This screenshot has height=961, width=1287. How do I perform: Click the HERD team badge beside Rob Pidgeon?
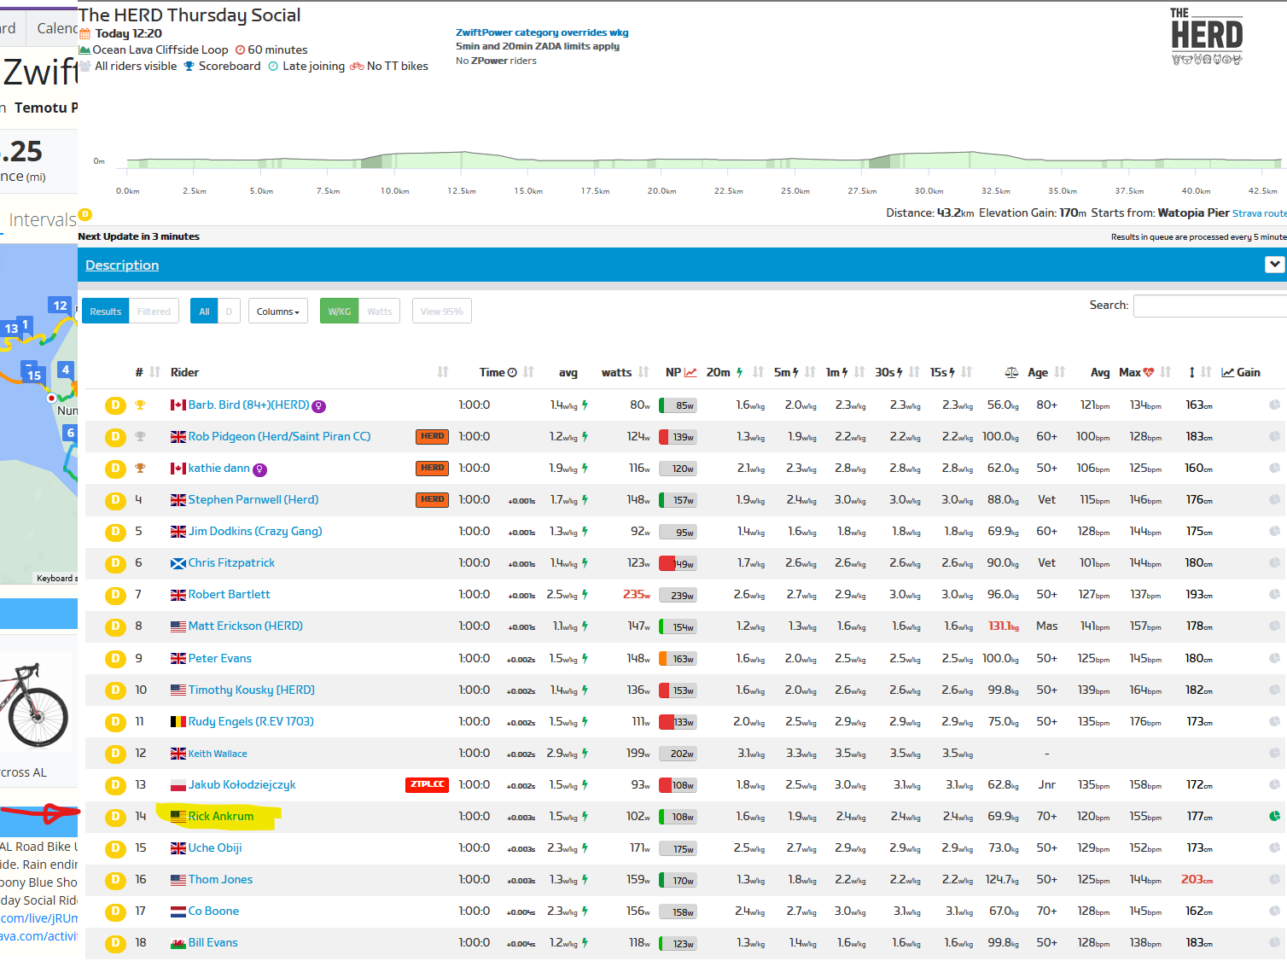433,436
